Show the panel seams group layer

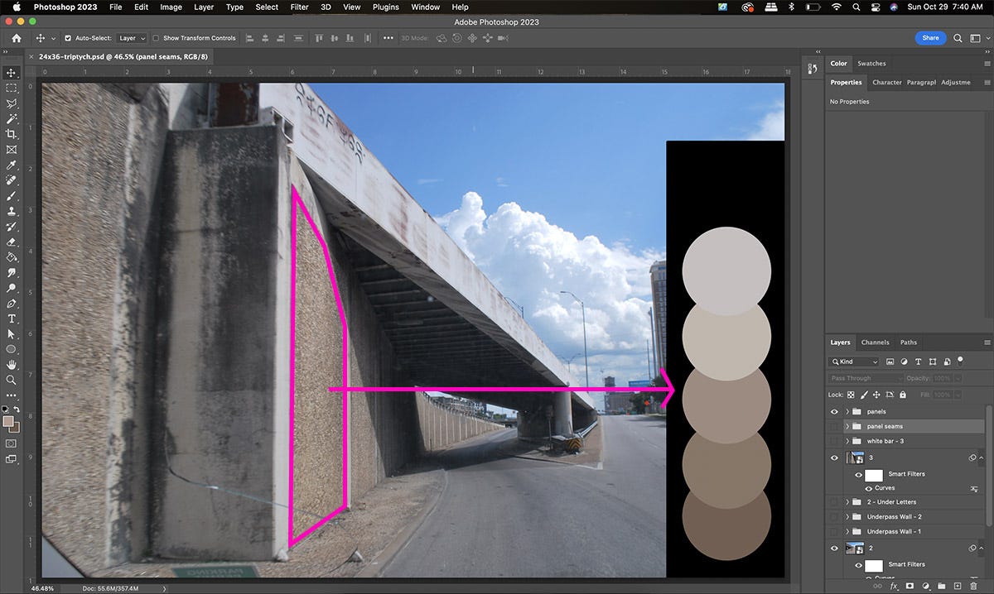coord(834,426)
